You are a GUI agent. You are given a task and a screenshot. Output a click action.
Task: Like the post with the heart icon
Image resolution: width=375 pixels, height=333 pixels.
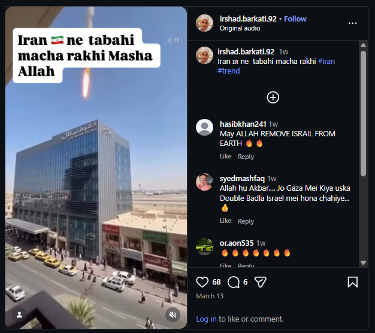click(202, 282)
